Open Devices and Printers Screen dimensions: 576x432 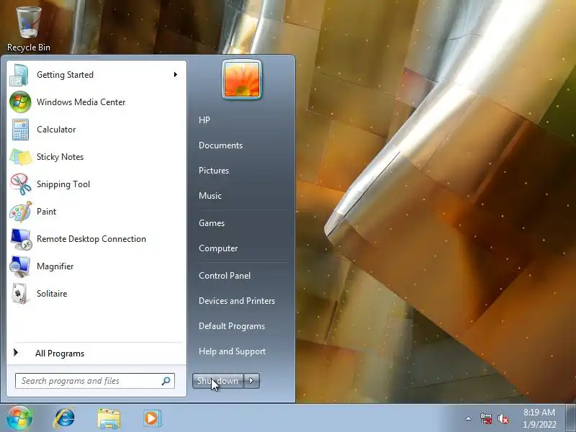click(237, 301)
